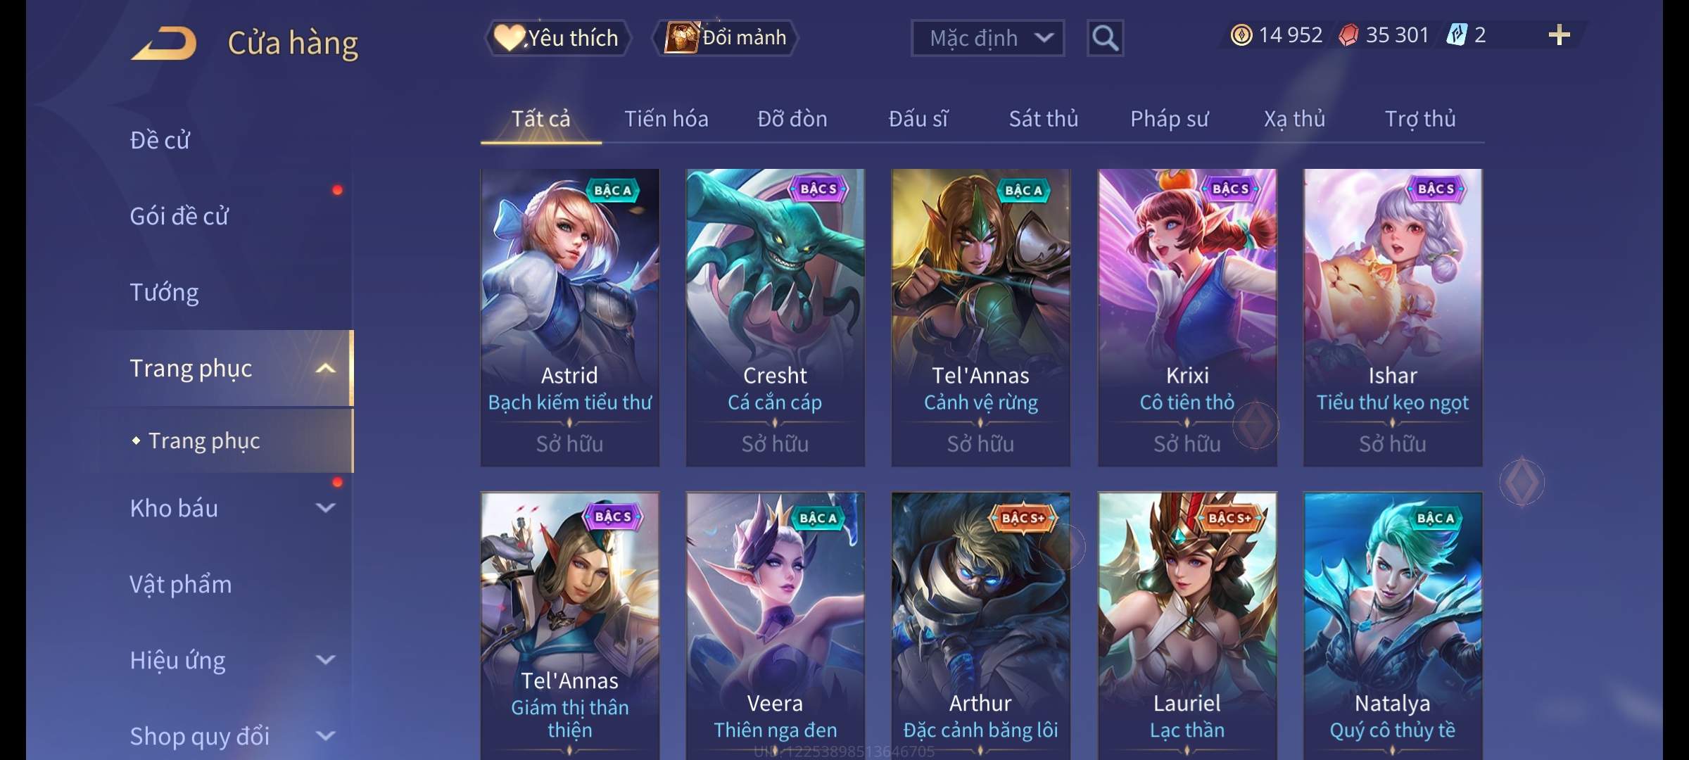Click the plus icon to add currency

pos(1560,35)
